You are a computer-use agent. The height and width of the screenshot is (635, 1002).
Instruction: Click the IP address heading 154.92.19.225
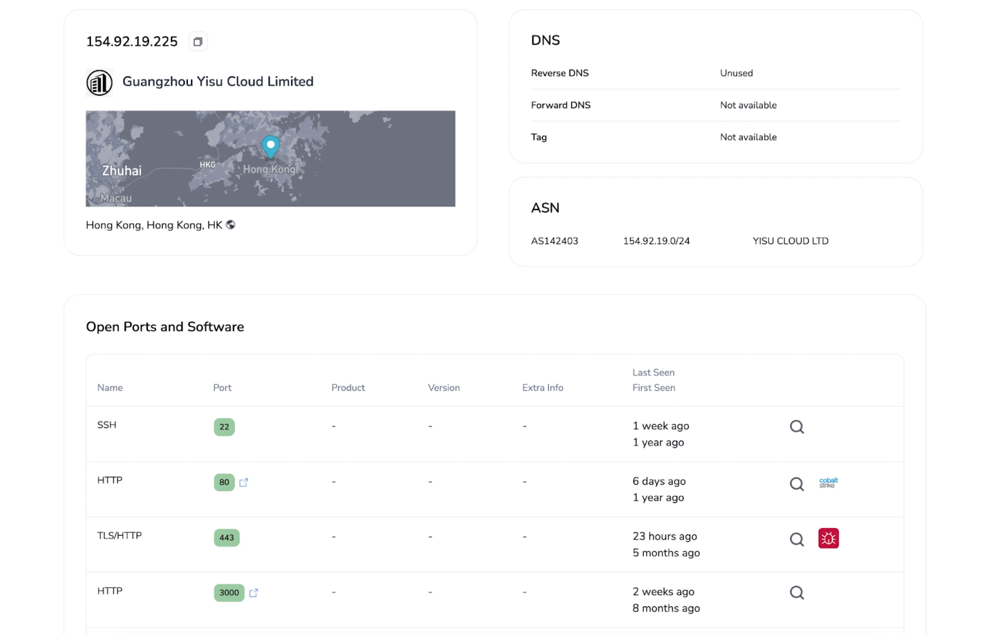point(132,41)
